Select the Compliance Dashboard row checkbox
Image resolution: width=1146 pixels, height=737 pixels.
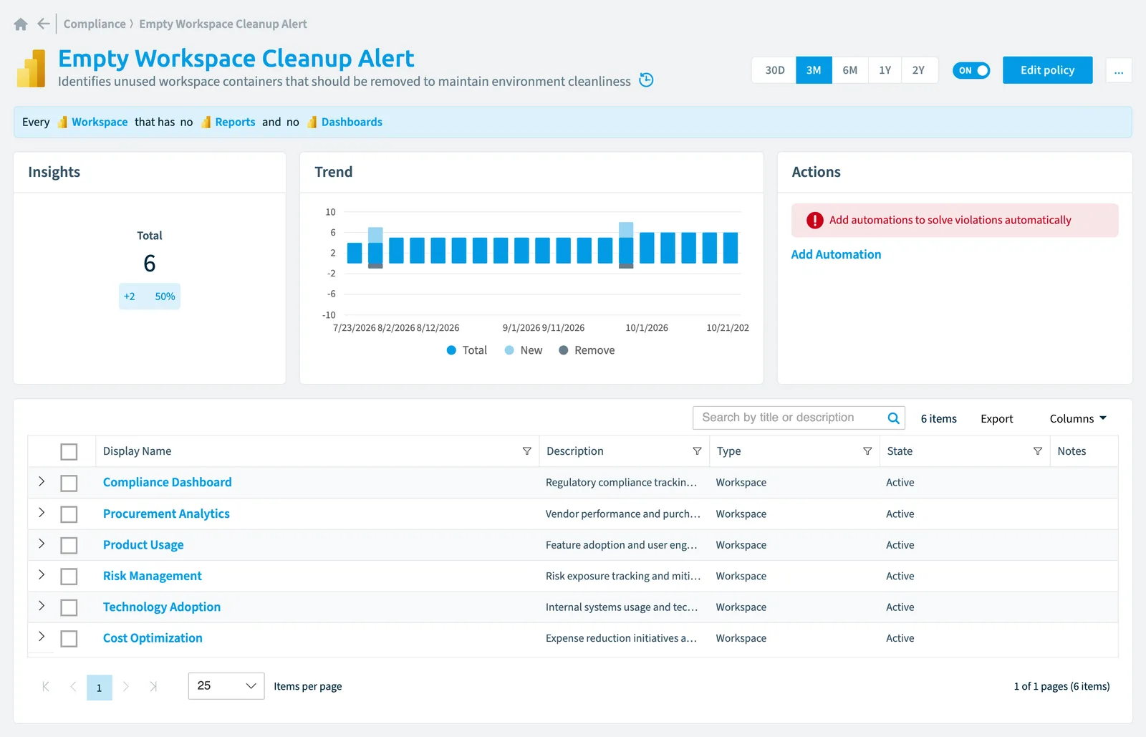click(69, 483)
